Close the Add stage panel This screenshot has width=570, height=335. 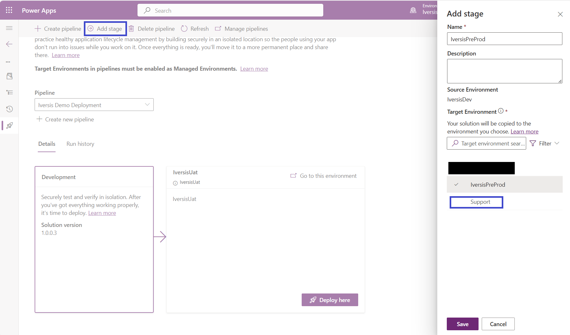point(560,14)
